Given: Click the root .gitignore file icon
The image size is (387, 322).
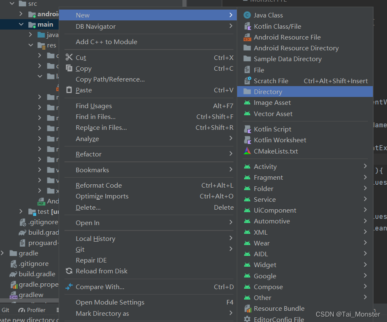Looking at the screenshot, I should pyautogui.click(x=14, y=263).
